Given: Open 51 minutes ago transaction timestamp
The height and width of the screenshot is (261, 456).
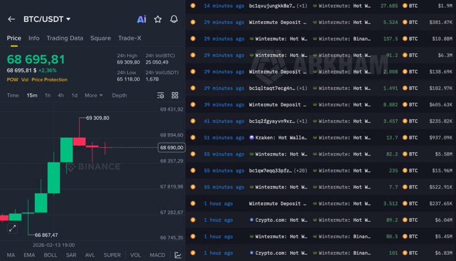Looking at the screenshot, I should 224,137.
